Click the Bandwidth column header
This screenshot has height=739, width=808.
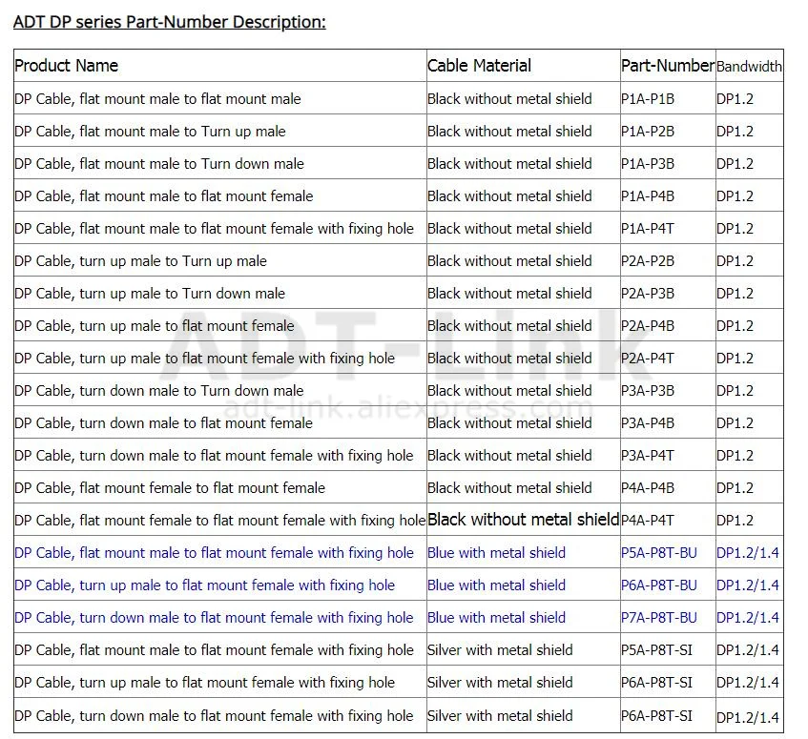[749, 67]
